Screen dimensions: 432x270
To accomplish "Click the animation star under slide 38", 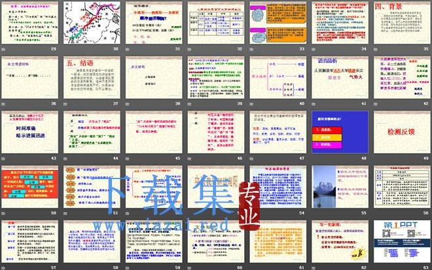I will click(x=127, y=104).
